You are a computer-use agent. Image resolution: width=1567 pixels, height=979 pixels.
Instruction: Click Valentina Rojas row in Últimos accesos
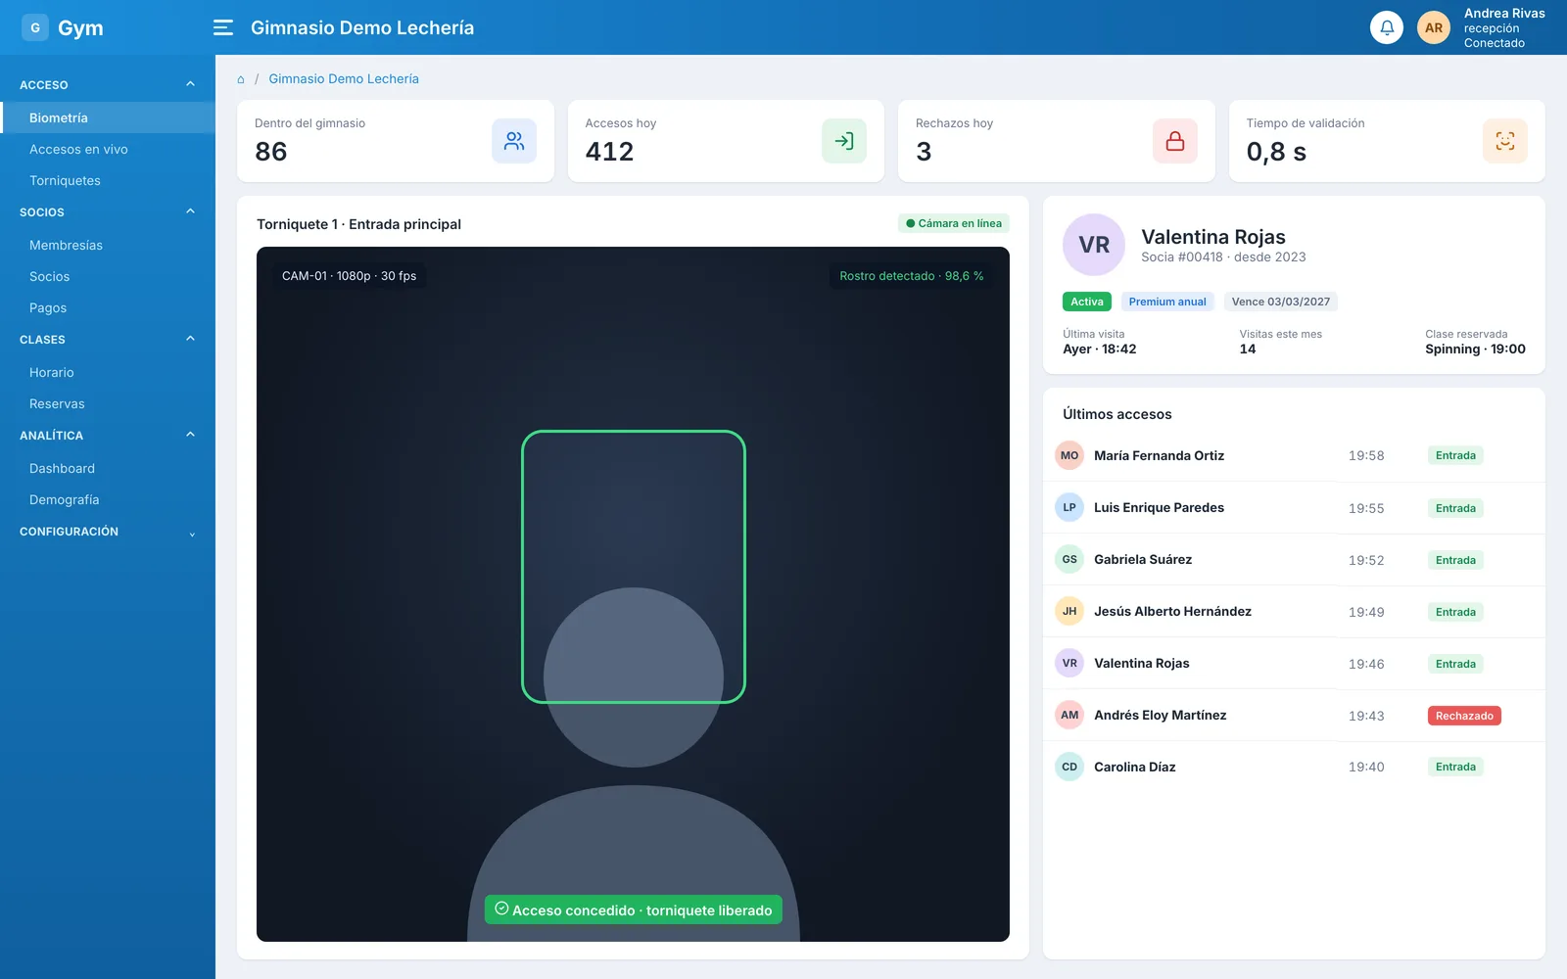point(1294,663)
